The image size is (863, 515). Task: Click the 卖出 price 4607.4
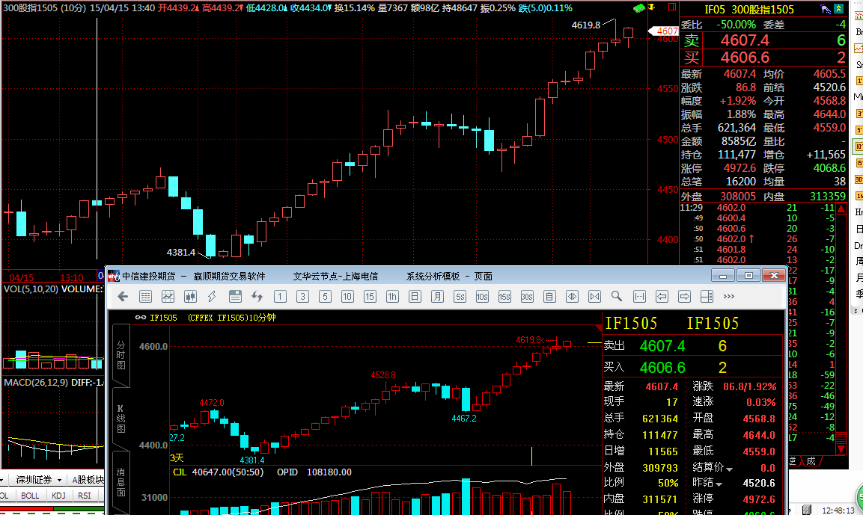[662, 346]
